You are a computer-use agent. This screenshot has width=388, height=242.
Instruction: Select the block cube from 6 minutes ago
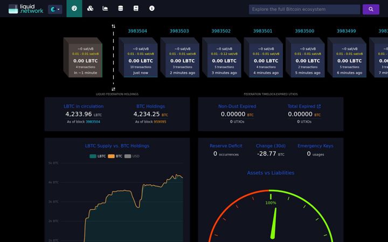pos(347,58)
